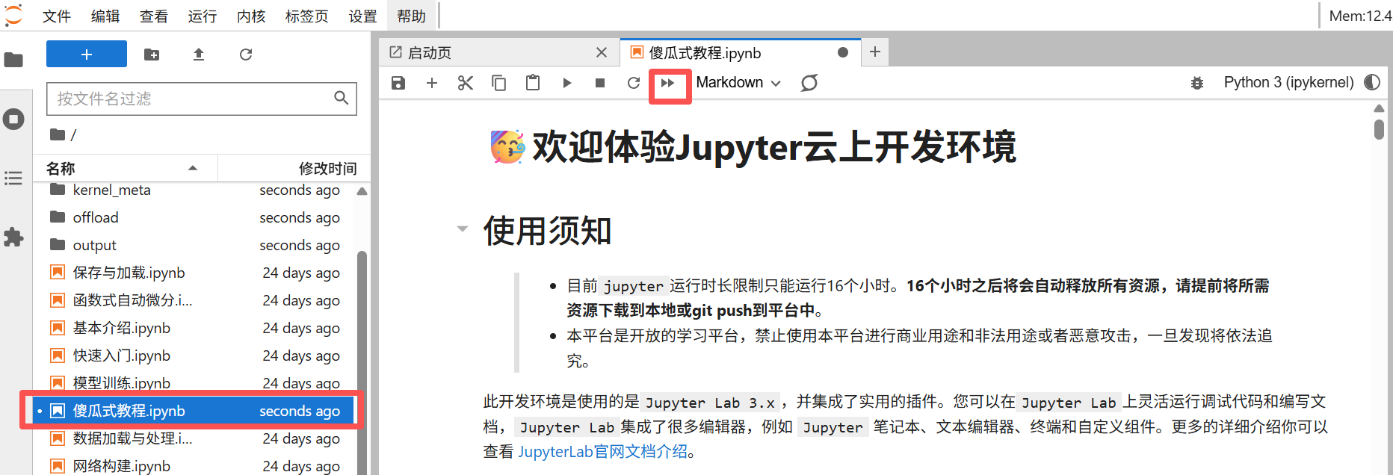Select 模型训练.ipynb file
Screen dimensions: 1393x475
pyautogui.click(x=194, y=382)
